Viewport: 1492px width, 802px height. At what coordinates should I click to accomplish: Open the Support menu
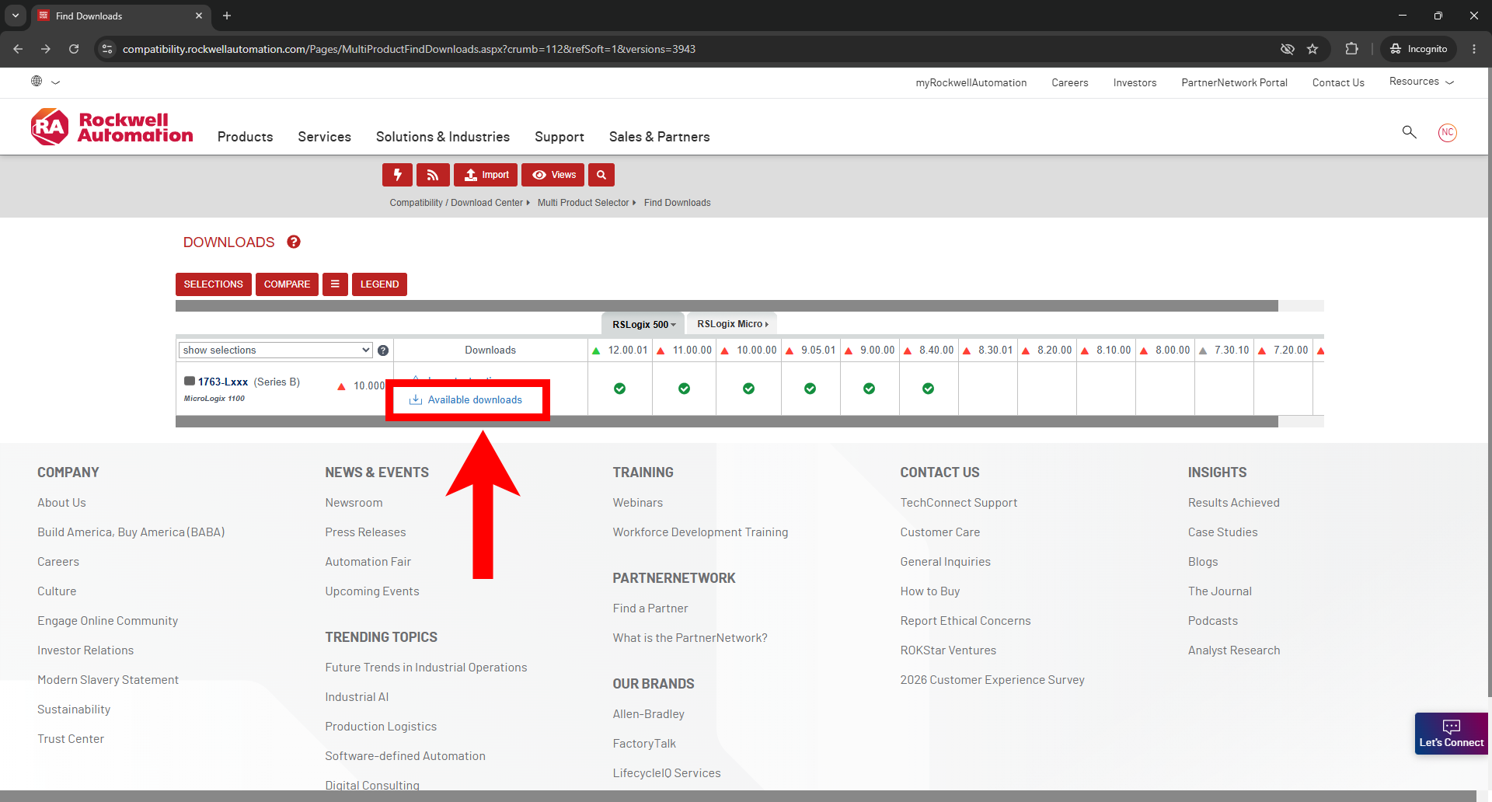[559, 137]
